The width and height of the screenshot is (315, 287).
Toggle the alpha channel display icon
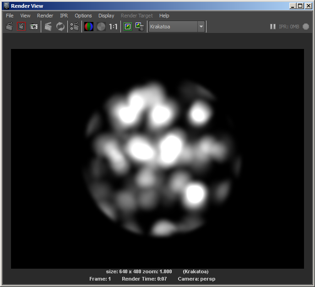tap(101, 27)
